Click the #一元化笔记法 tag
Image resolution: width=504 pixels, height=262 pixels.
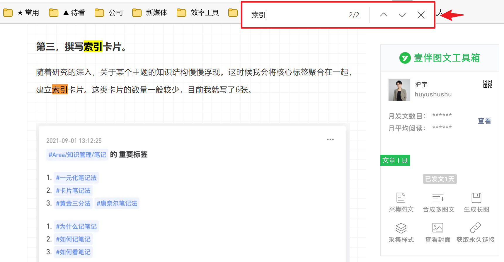click(x=76, y=178)
